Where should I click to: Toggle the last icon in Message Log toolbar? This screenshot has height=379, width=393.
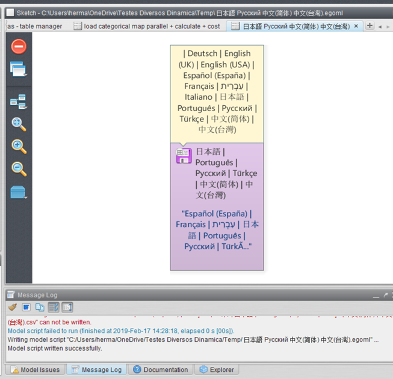click(x=67, y=308)
